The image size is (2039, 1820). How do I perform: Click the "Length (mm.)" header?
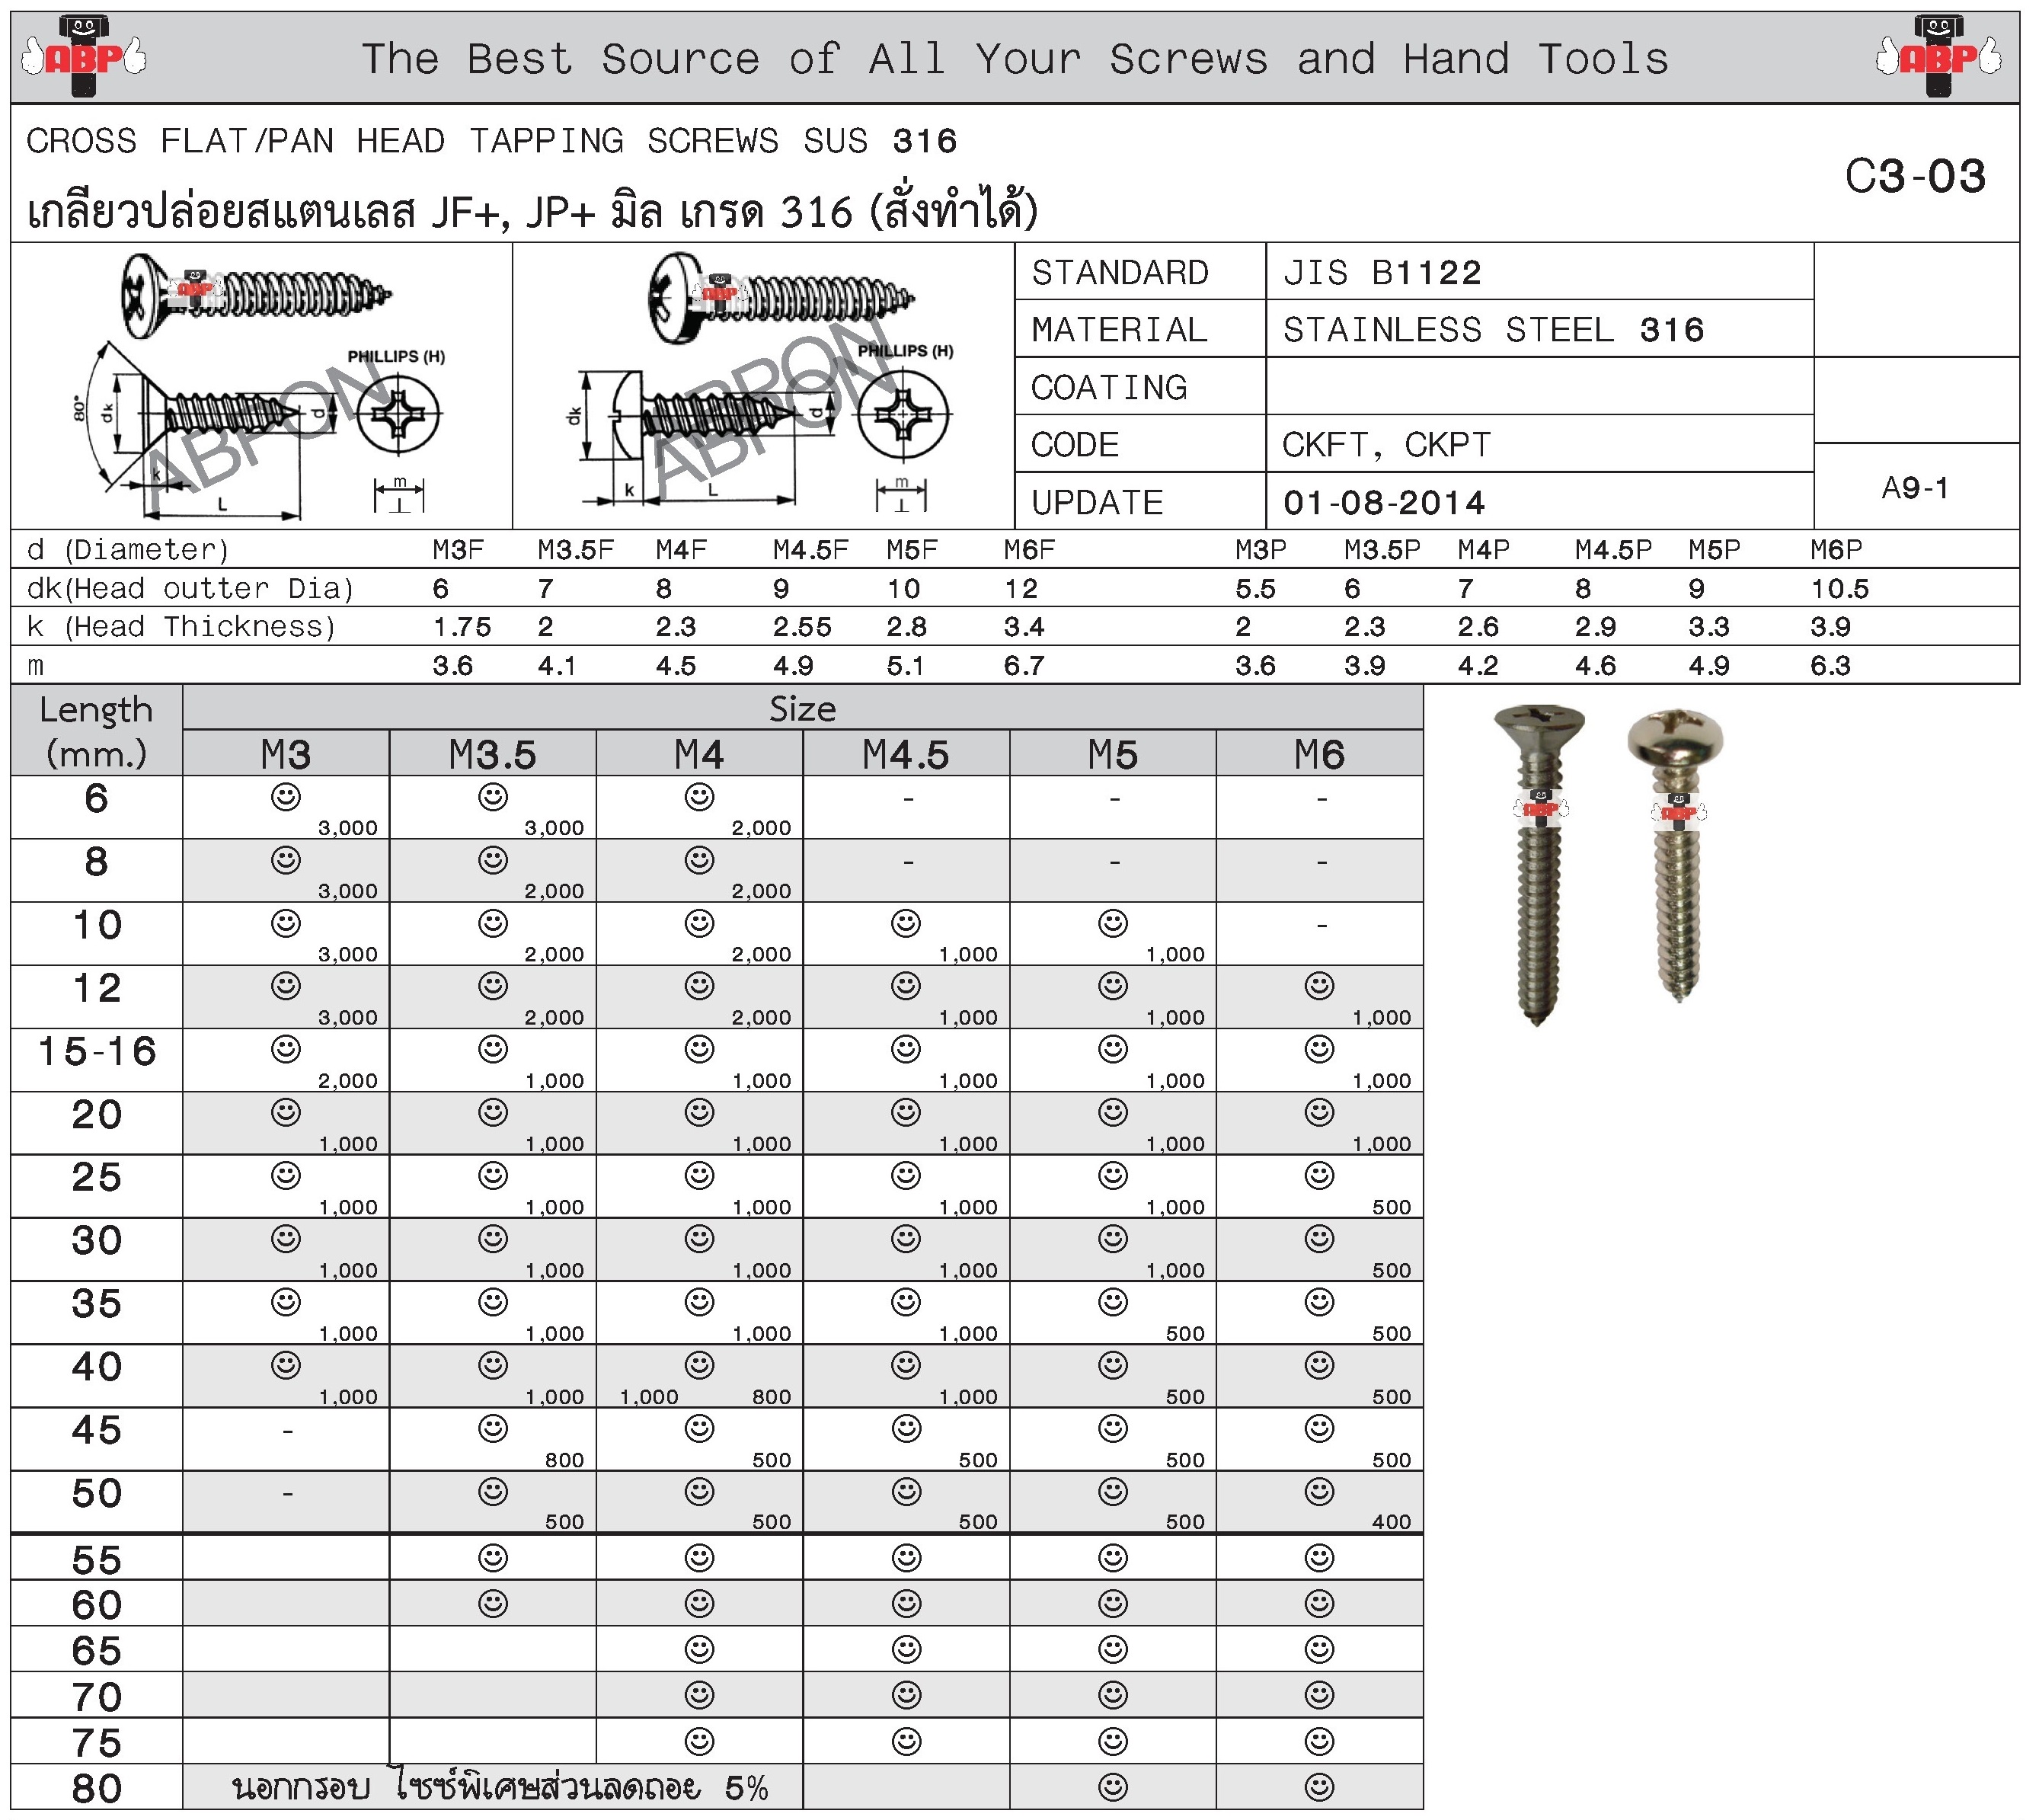pyautogui.click(x=97, y=732)
